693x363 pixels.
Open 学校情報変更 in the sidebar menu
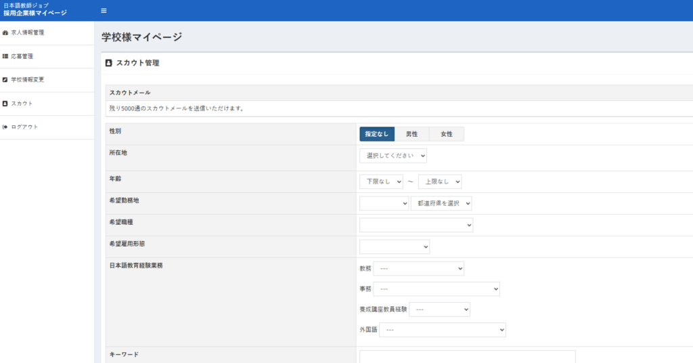click(28, 80)
